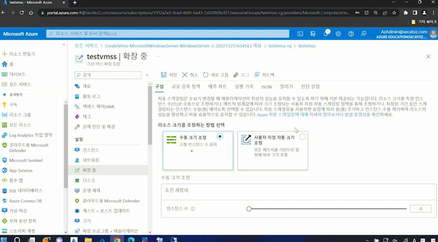Open AzAdmin account menu in header
438x242 pixels.
406,34
